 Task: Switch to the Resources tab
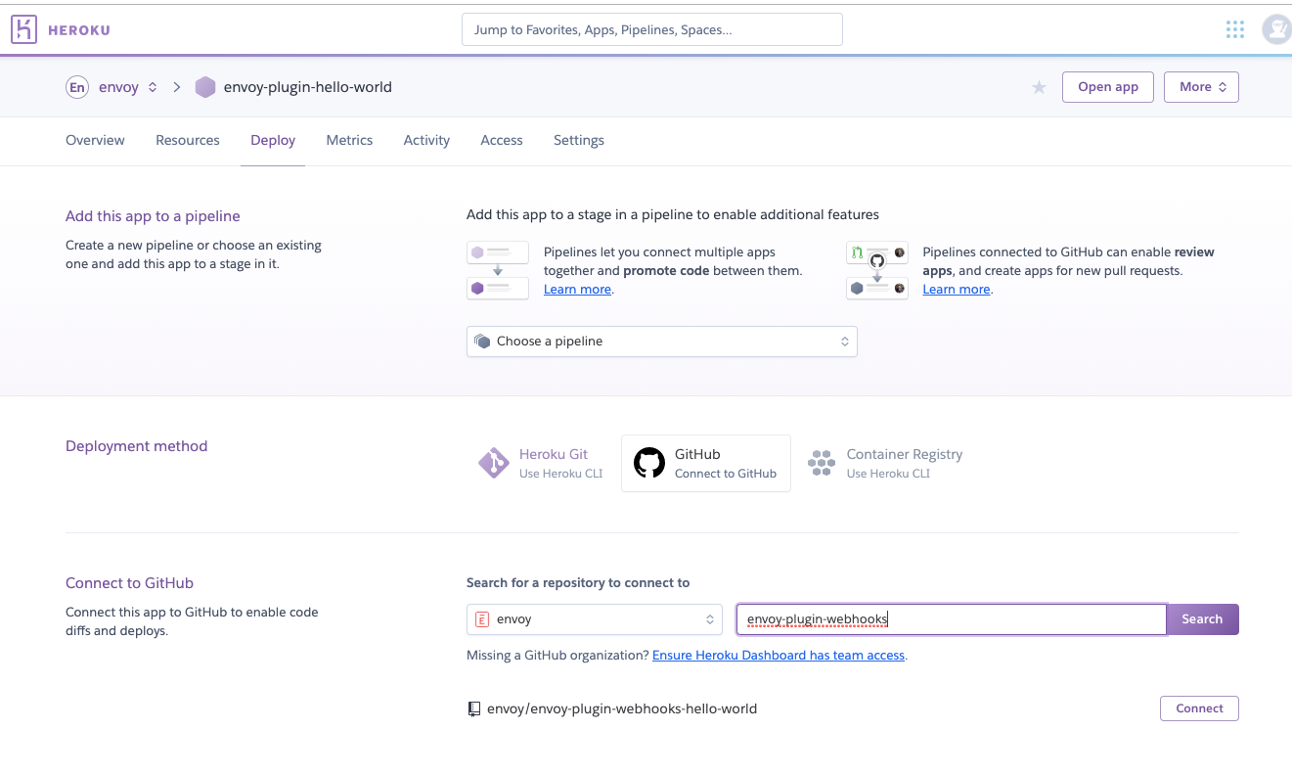tap(188, 140)
